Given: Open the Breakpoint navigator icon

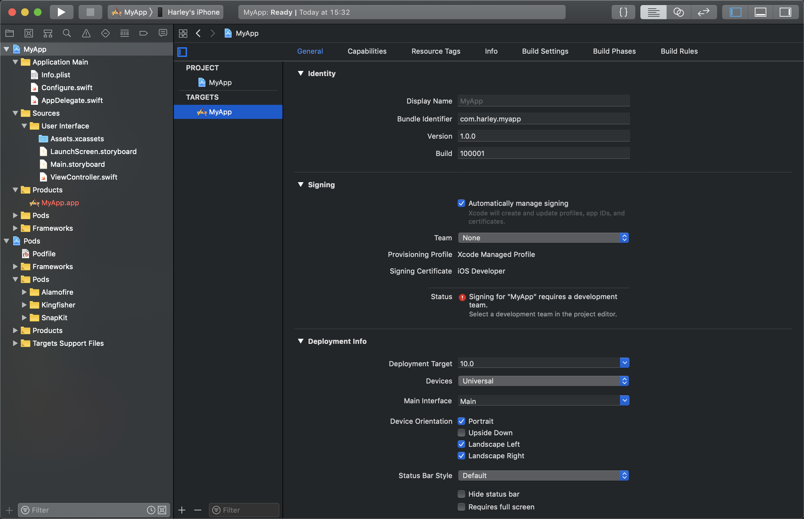Looking at the screenshot, I should pos(143,33).
